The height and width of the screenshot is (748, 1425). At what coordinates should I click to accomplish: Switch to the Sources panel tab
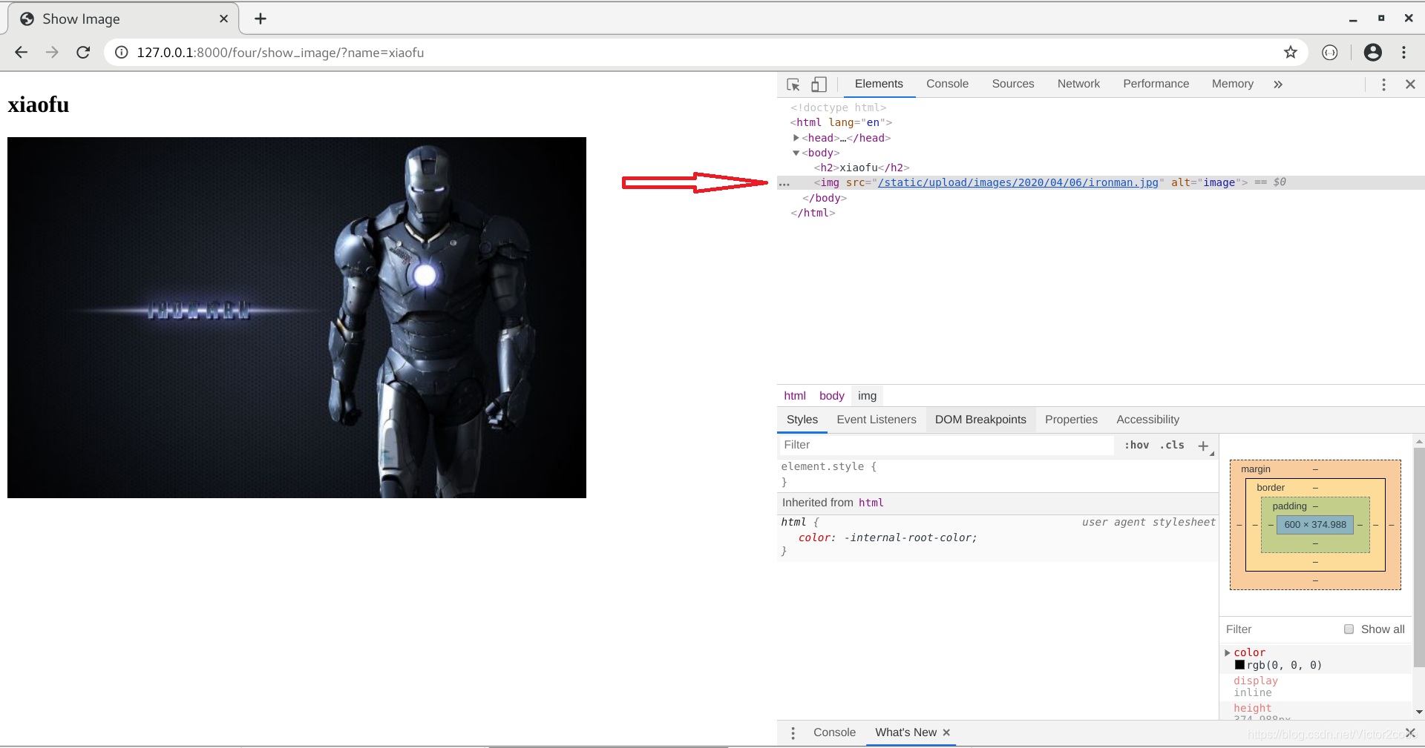coord(1012,84)
